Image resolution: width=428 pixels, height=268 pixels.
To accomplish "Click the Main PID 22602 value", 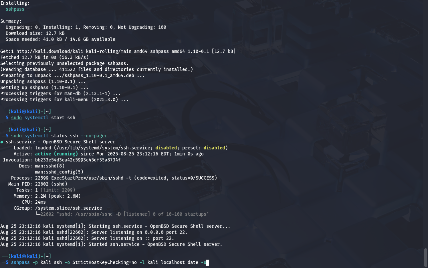I will pyautogui.click(x=42, y=184).
